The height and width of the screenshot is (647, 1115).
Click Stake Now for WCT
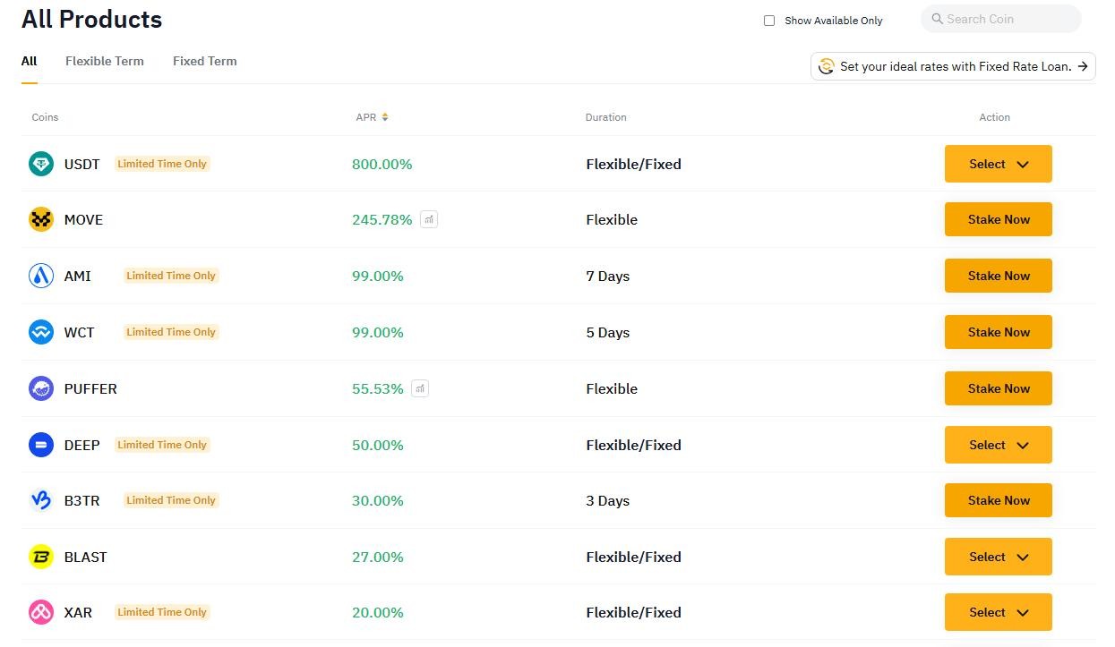tap(999, 332)
